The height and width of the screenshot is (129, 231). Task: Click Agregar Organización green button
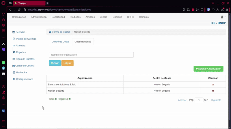208,69
